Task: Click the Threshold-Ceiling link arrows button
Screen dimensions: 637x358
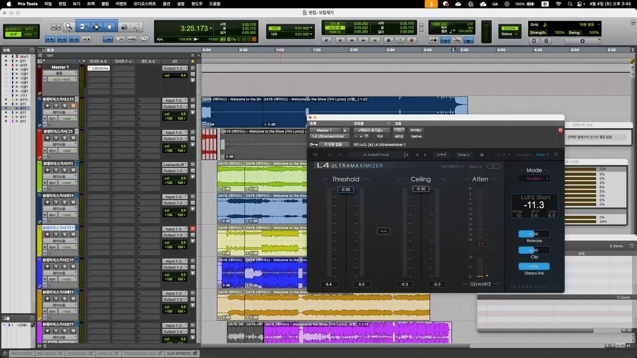Action: point(383,231)
